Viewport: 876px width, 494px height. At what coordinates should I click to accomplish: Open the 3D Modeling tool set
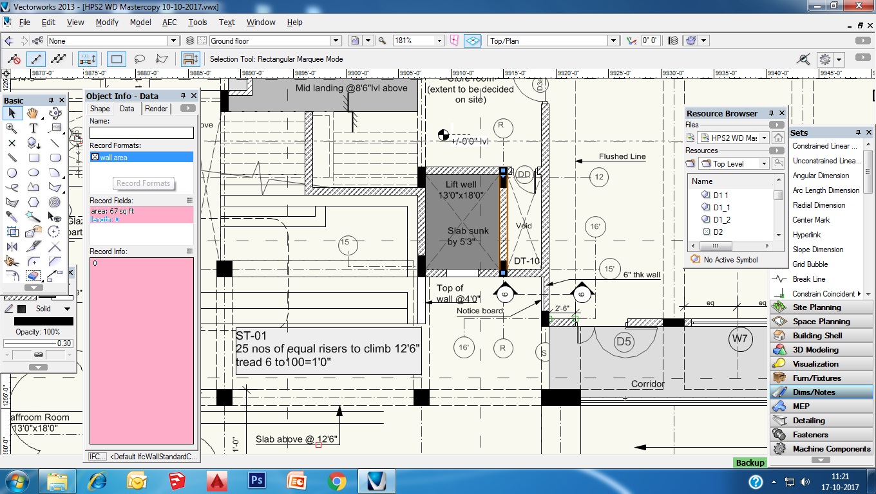pos(821,349)
